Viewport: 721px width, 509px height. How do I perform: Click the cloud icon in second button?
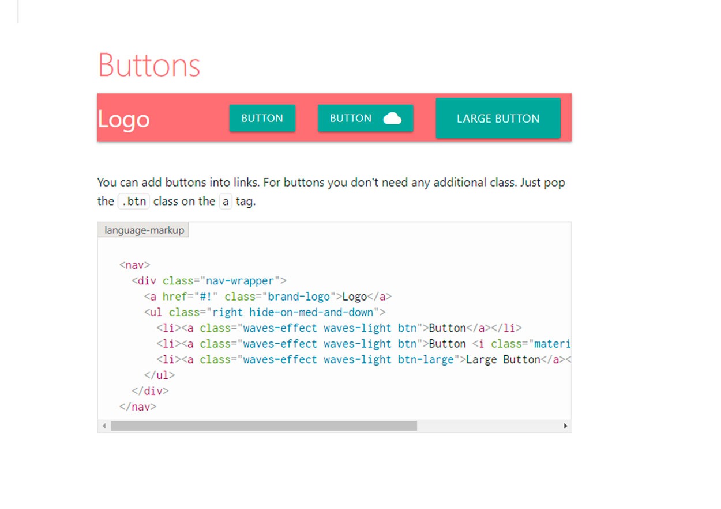click(x=392, y=119)
